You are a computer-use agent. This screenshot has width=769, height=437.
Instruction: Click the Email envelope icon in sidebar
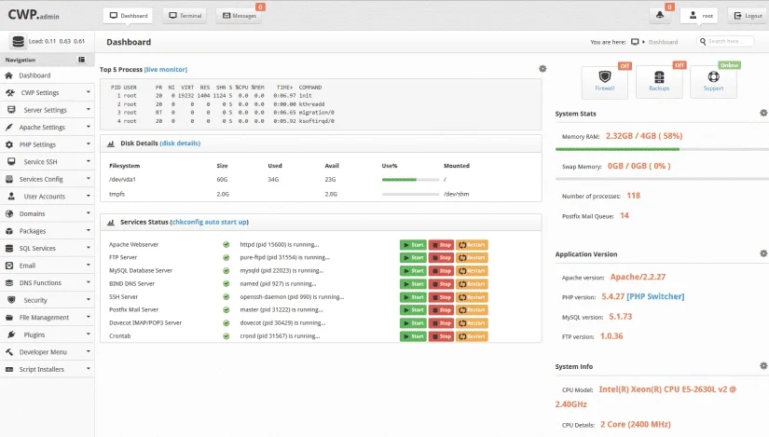click(x=8, y=266)
